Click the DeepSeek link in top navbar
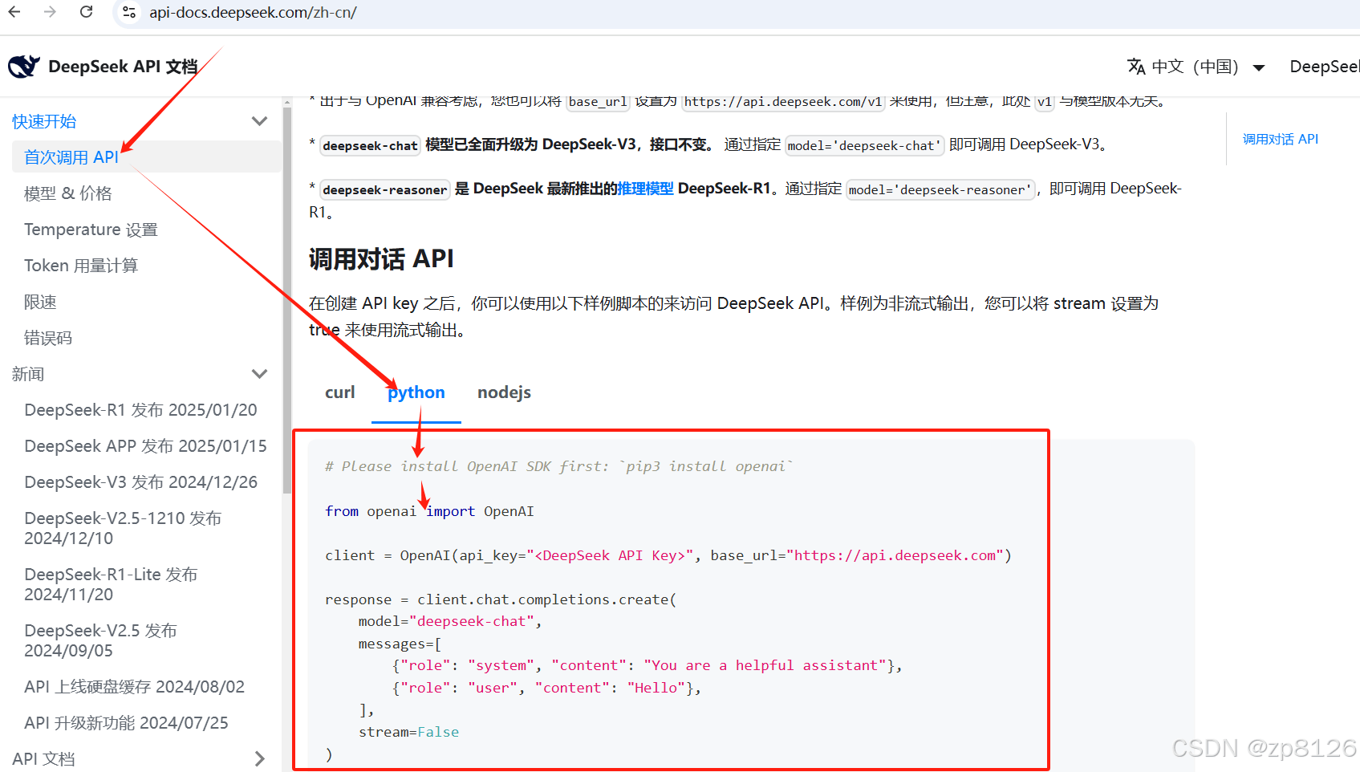Image resolution: width=1360 pixels, height=772 pixels. coord(1324,67)
